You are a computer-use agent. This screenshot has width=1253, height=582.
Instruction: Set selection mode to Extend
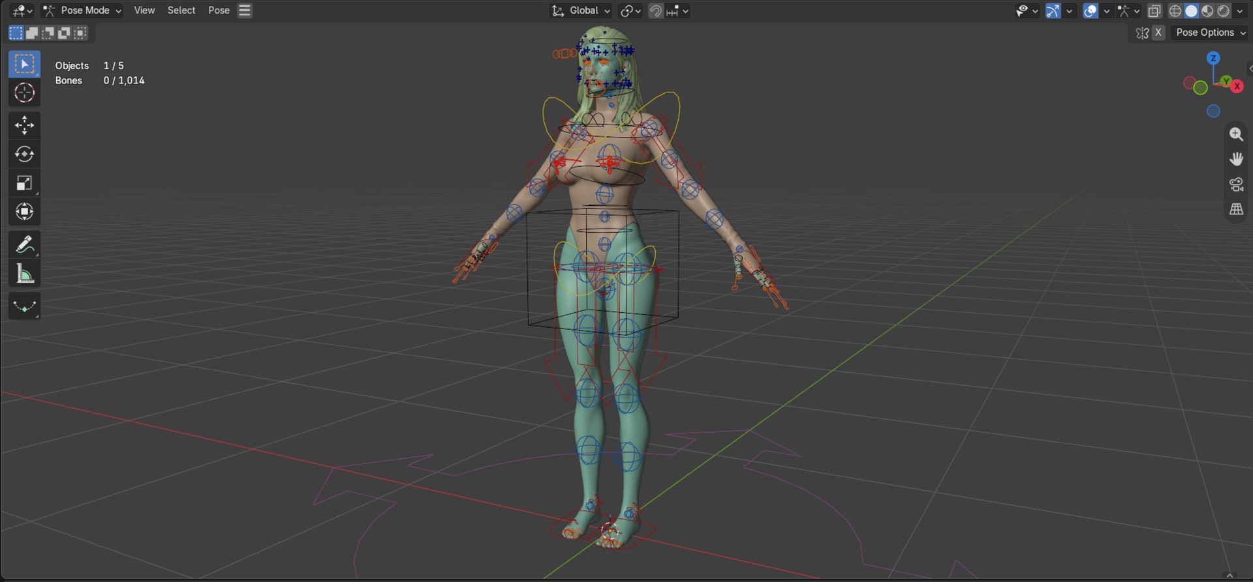point(32,33)
